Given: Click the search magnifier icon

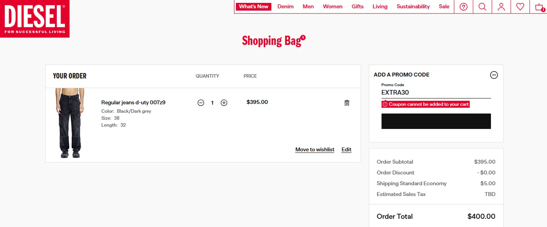Looking at the screenshot, I should (x=482, y=7).
